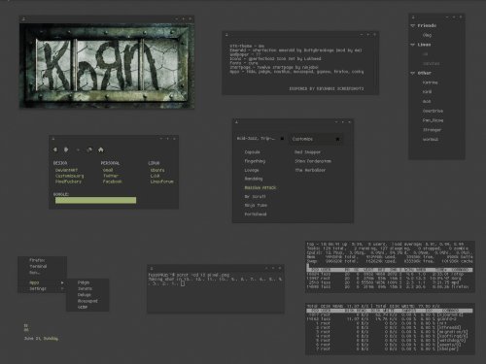This screenshot has width=486, height=364.
Task: Click the firefox process row in top
Action: click(x=388, y=286)
